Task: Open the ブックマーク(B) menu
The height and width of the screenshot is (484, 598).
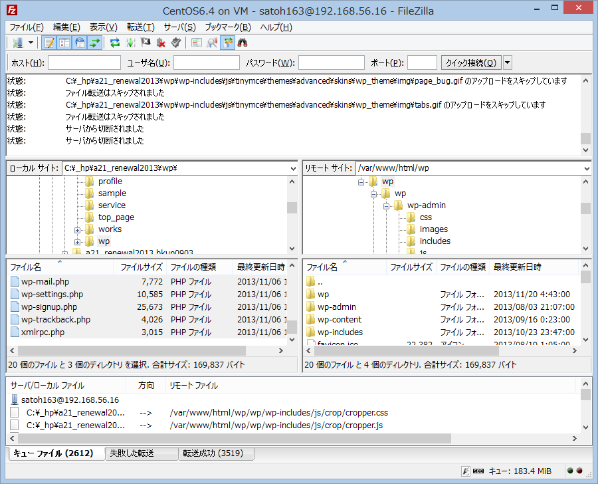Action: [228, 27]
